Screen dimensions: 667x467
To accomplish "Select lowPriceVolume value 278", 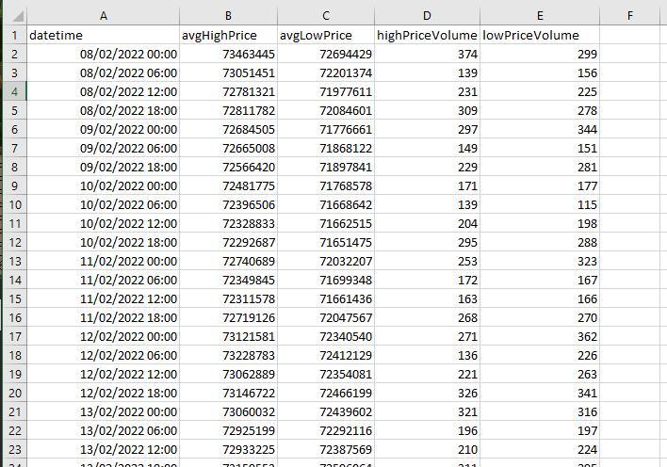I will click(x=540, y=110).
